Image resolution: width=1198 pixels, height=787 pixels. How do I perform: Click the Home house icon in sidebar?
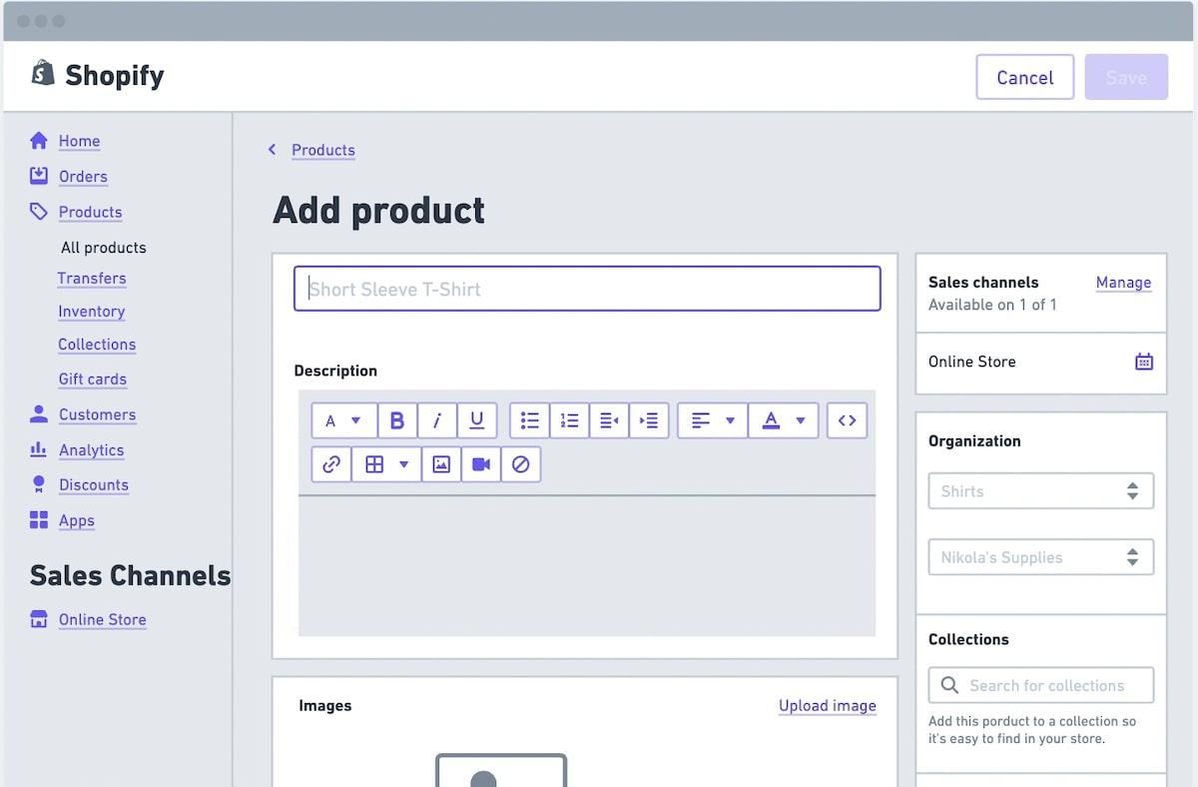coord(39,140)
